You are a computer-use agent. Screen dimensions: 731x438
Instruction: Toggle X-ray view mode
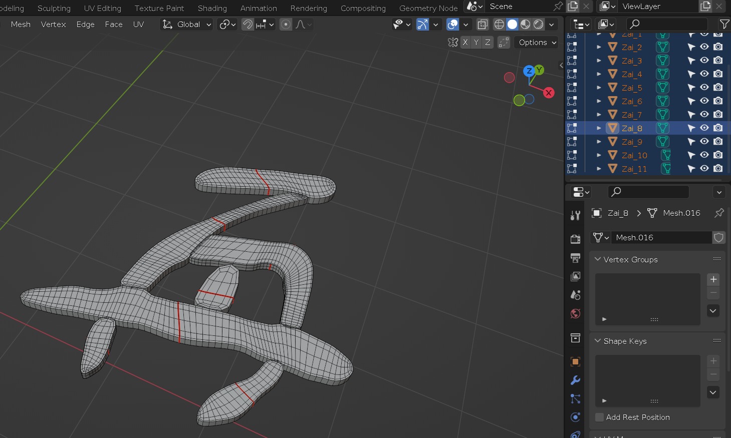coord(482,25)
